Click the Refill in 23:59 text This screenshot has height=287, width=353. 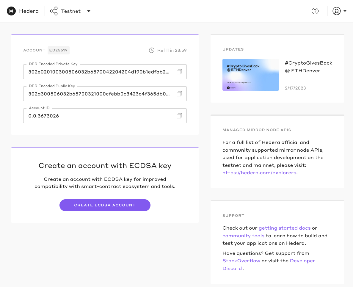[172, 50]
